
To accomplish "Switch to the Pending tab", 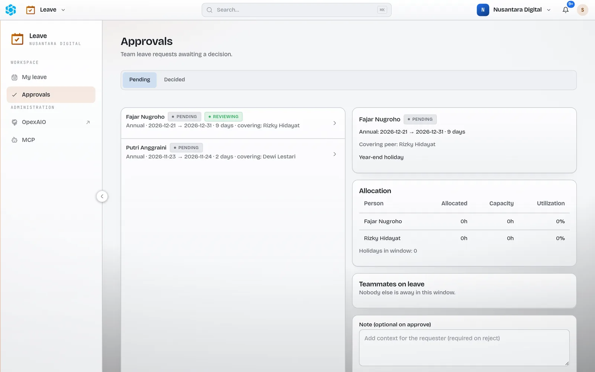I will pyautogui.click(x=139, y=80).
